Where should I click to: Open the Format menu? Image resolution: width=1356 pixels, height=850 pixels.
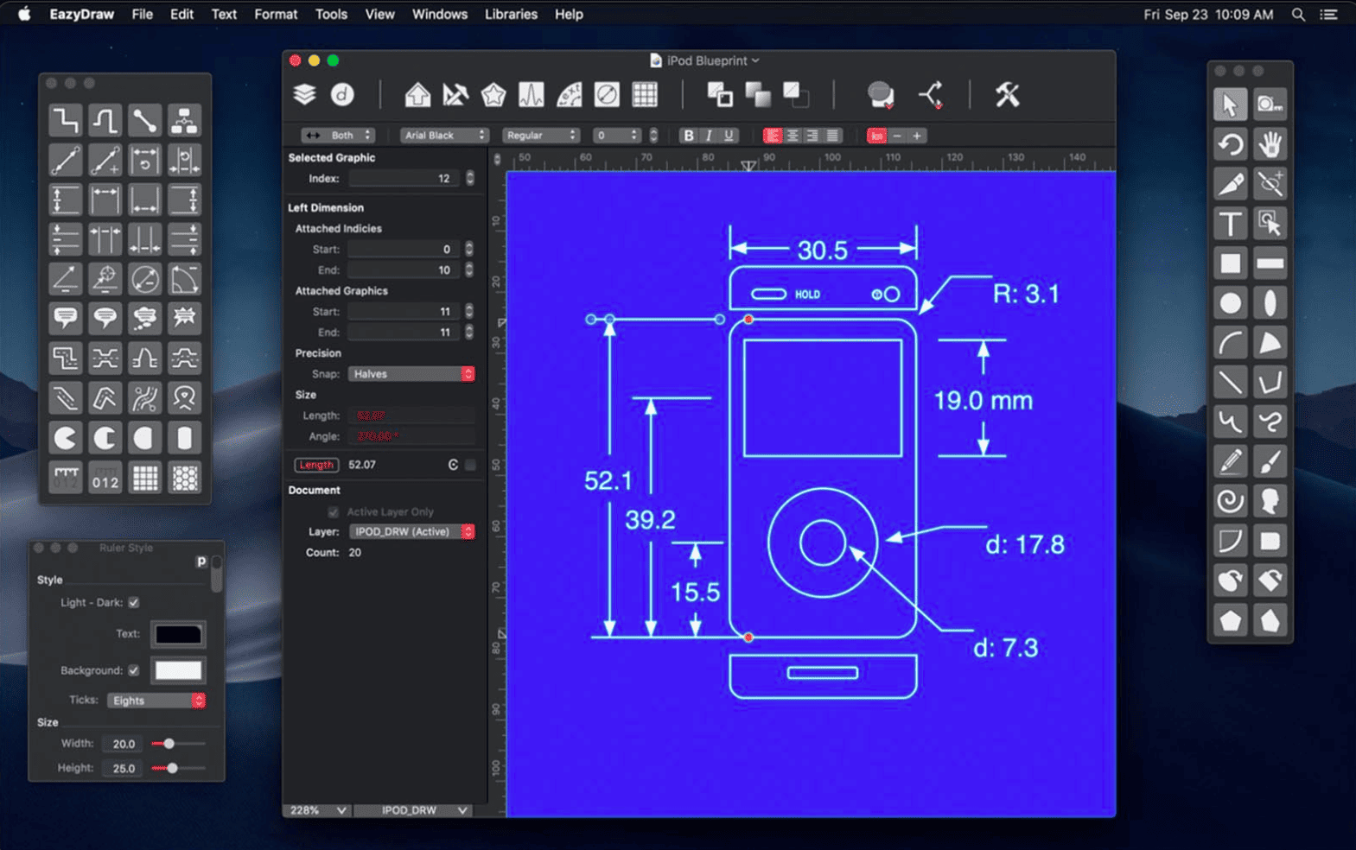pos(276,14)
